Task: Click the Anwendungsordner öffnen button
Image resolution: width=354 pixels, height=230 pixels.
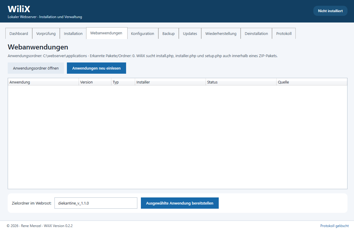Action: pyautogui.click(x=36, y=68)
